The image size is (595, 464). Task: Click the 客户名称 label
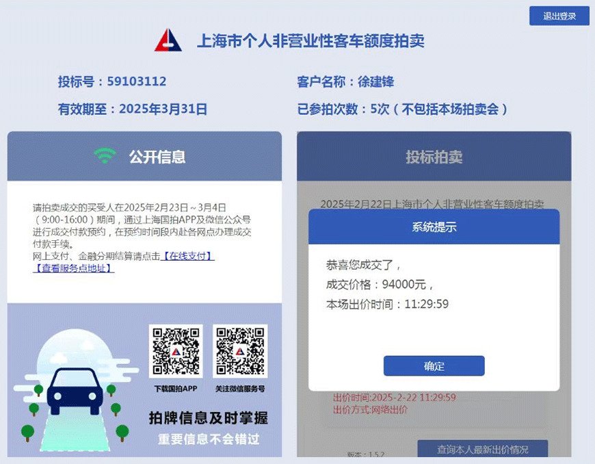321,81
